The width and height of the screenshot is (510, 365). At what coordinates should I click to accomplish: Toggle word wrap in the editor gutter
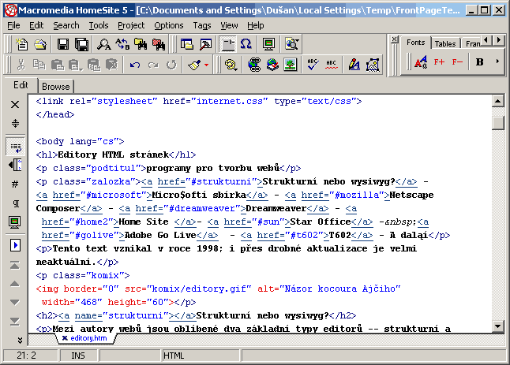pos(15,145)
